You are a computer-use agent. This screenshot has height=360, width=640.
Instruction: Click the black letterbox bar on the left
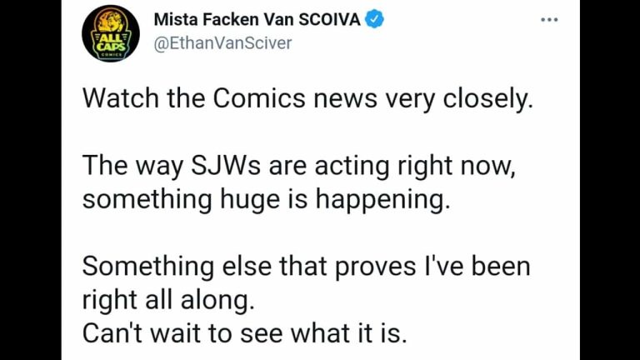click(31, 180)
